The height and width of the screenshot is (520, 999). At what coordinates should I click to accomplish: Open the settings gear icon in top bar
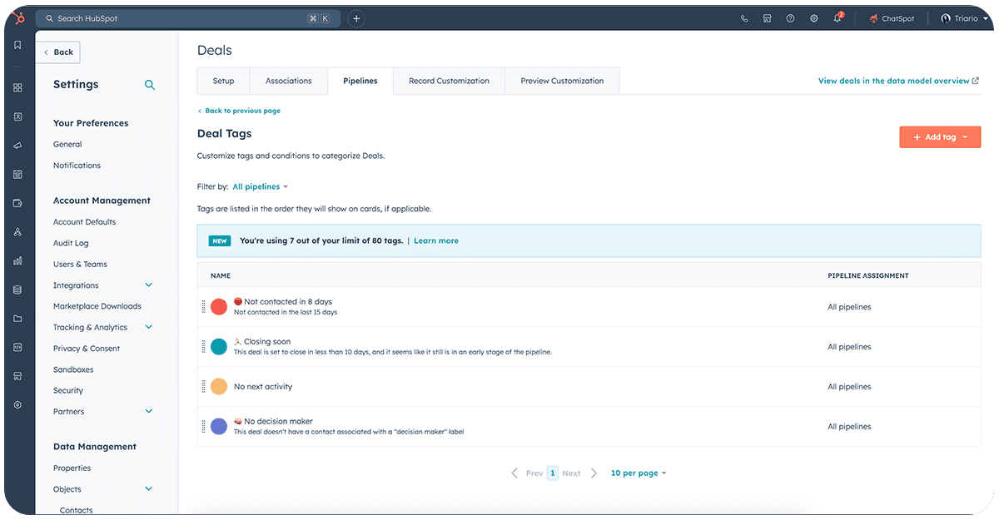813,18
